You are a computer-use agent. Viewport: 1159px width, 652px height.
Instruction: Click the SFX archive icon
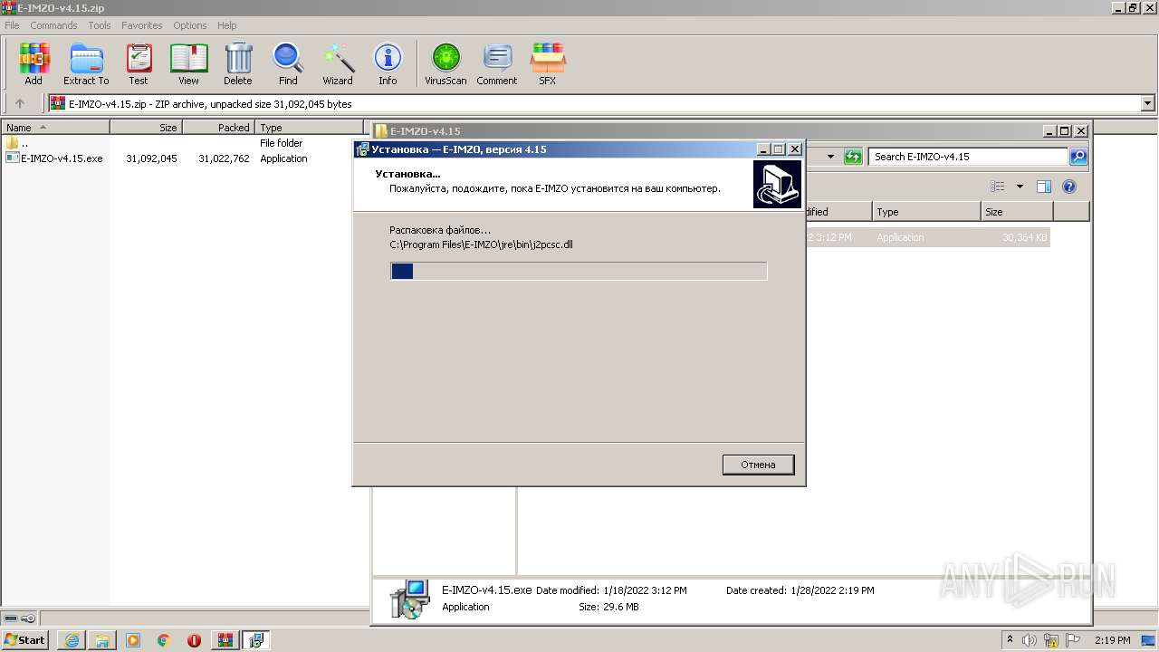point(548,64)
